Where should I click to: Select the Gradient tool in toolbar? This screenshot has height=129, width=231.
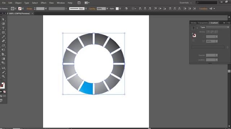click(3, 59)
